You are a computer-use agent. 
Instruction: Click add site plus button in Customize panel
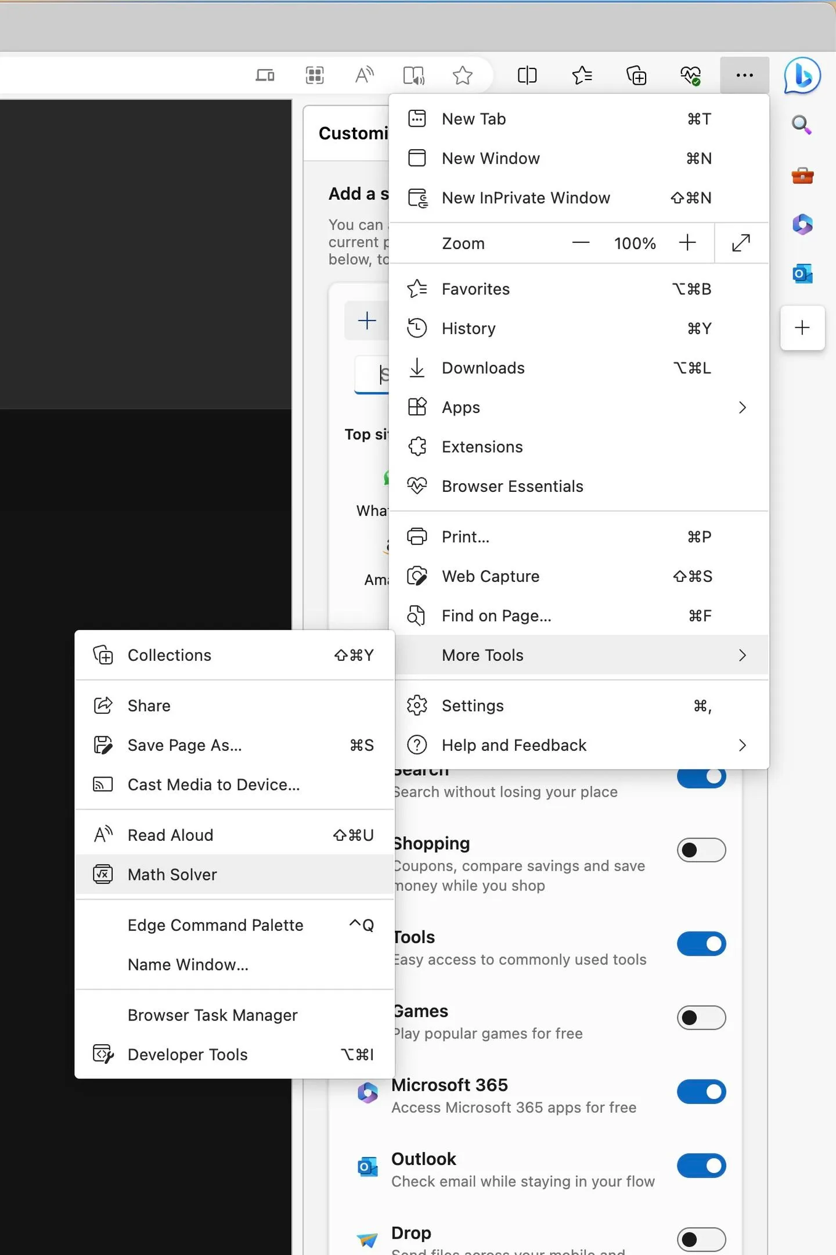point(367,321)
